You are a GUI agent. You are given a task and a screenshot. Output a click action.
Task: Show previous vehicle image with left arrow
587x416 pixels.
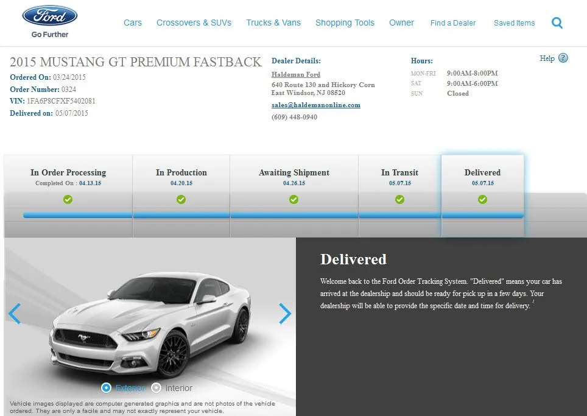click(x=15, y=314)
